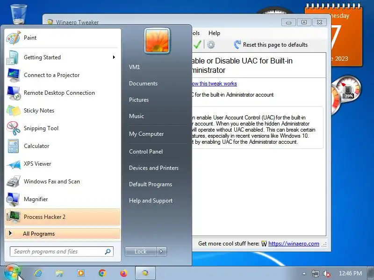Open Devices and Printers
This screenshot has height=280, width=374.
click(x=154, y=168)
